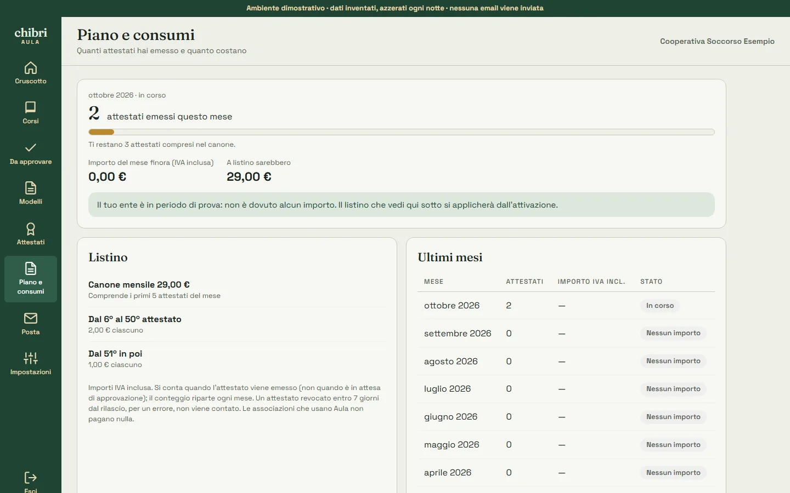This screenshot has width=790, height=493.
Task: Open the Impostazioni sliders icon
Action: point(31,358)
